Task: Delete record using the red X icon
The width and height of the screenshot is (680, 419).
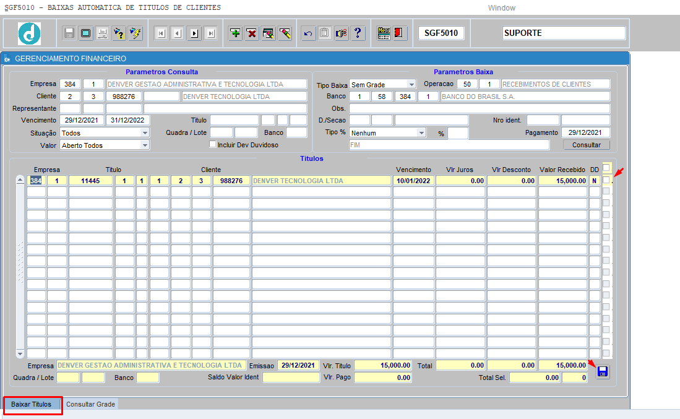Action: (x=252, y=33)
